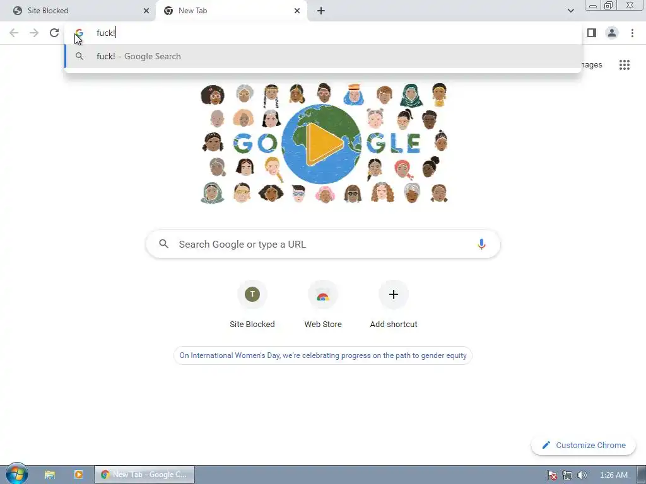Click the Chrome New Tab taskbar button
646x484 pixels.
click(x=144, y=475)
